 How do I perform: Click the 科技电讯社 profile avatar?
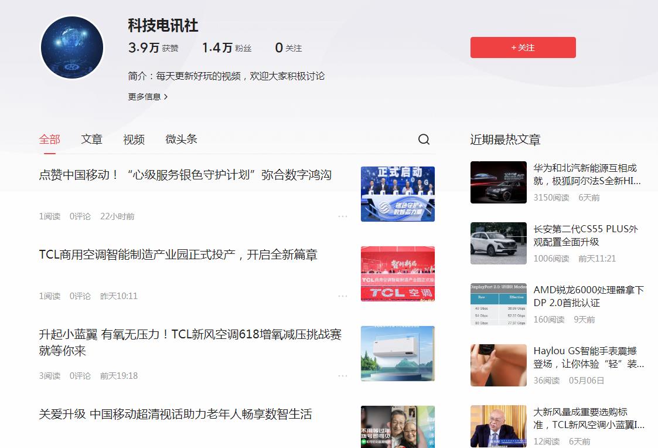tap(72, 47)
